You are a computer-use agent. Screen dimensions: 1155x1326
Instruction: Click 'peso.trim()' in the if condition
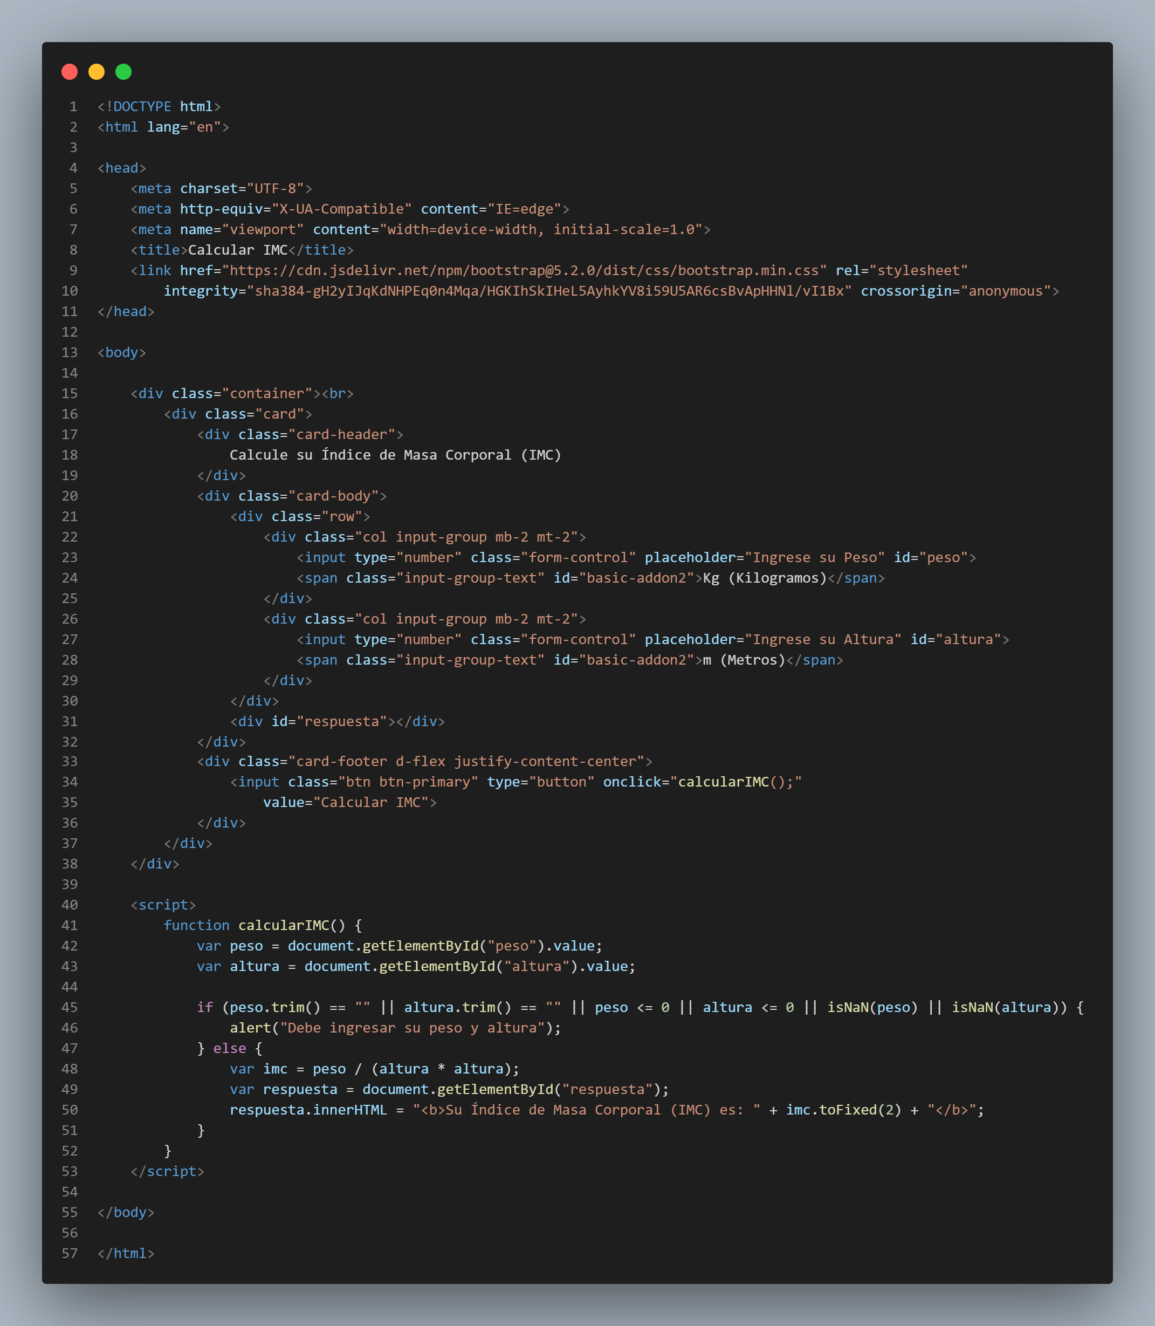pos(275,1008)
